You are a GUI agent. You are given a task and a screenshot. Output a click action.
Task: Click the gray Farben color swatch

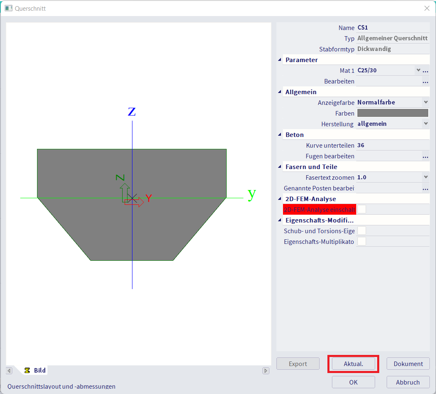[392, 113]
